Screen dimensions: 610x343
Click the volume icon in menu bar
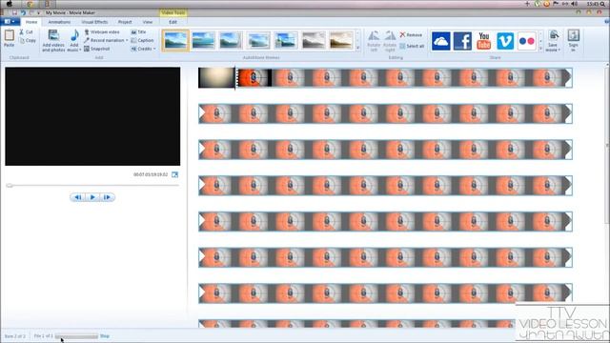[575, 4]
